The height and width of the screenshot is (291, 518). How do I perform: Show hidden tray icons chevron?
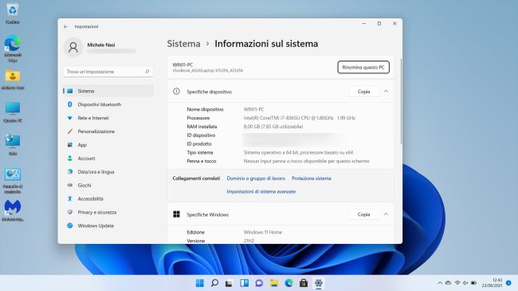[440, 283]
